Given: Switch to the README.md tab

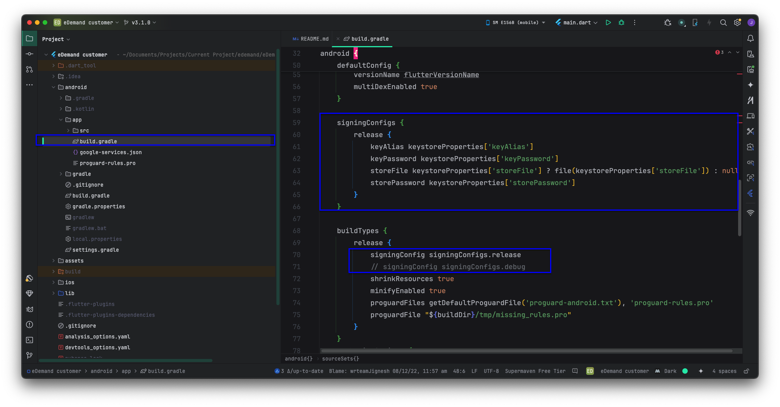Looking at the screenshot, I should coord(311,39).
